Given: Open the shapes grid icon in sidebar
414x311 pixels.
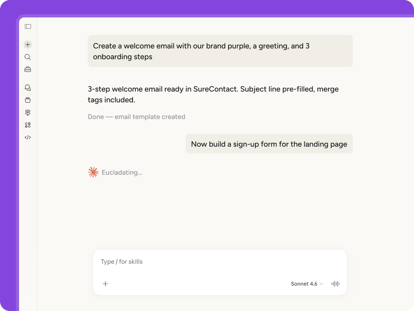Looking at the screenshot, I should click(x=28, y=125).
